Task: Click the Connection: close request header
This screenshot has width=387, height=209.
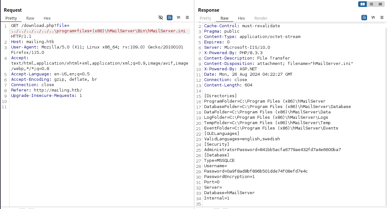Action: (33, 85)
